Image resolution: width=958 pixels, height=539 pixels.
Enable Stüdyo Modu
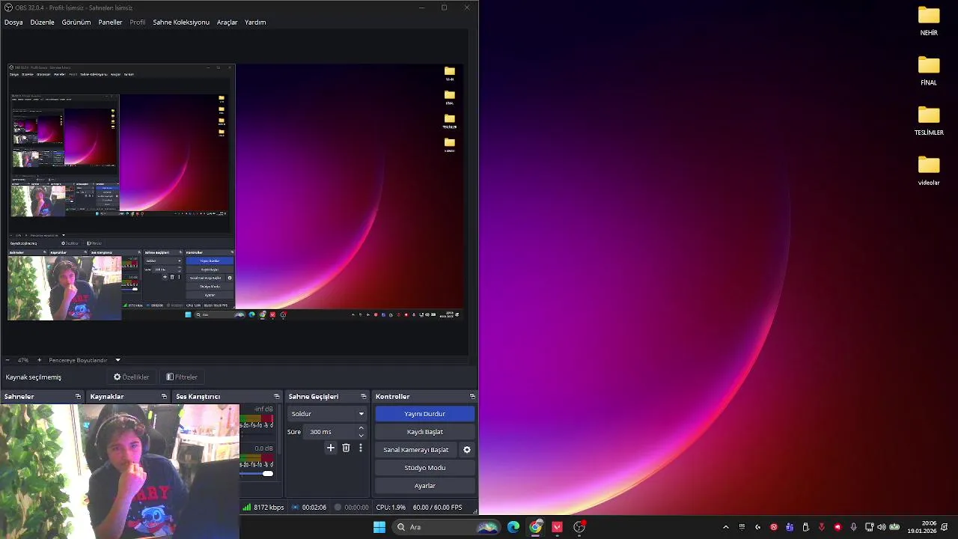(425, 468)
